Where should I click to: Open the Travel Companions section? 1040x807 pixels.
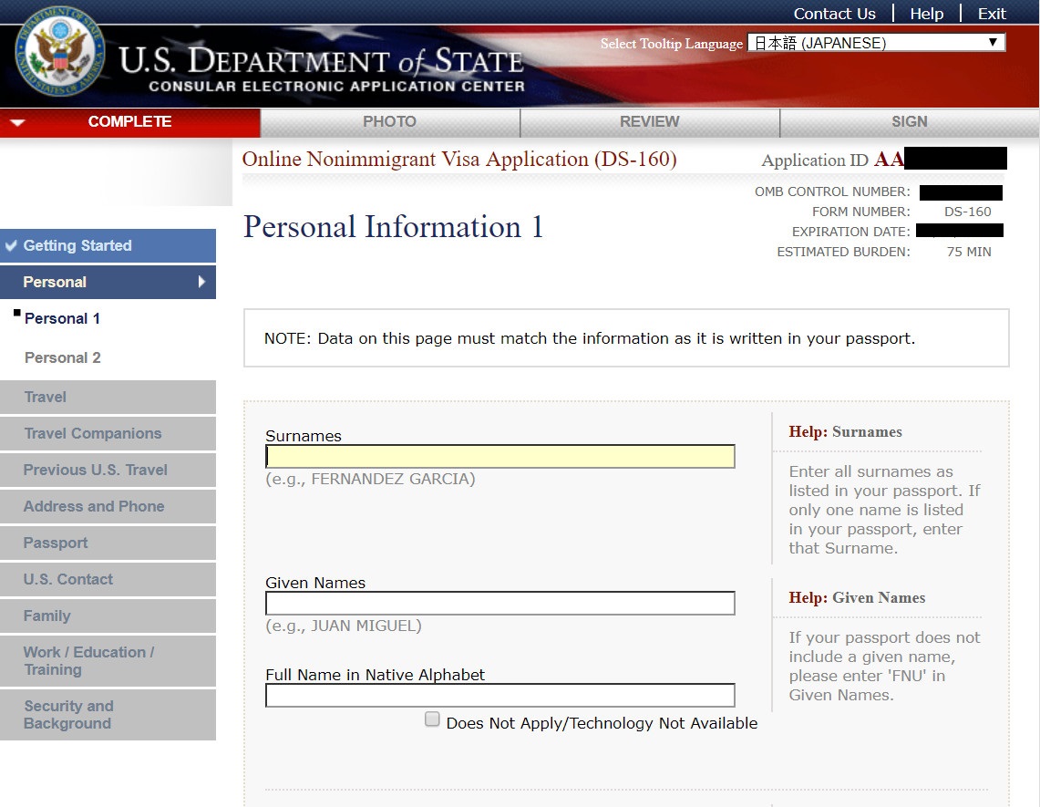(108, 433)
